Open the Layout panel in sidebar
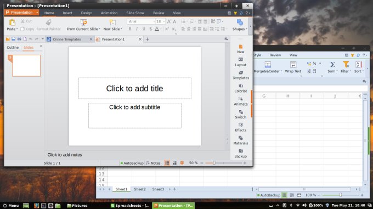The image size is (373, 209). 240,62
